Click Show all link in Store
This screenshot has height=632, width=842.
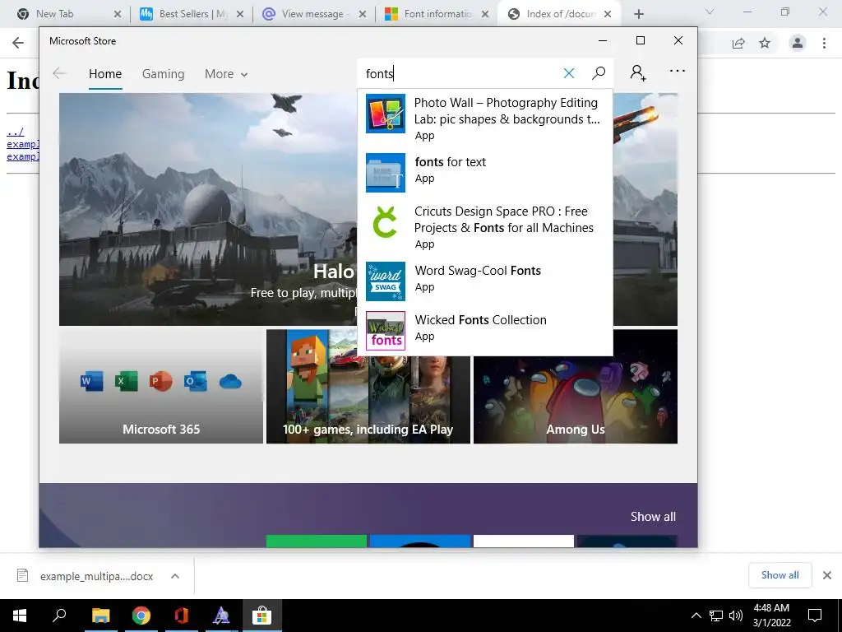[653, 517]
